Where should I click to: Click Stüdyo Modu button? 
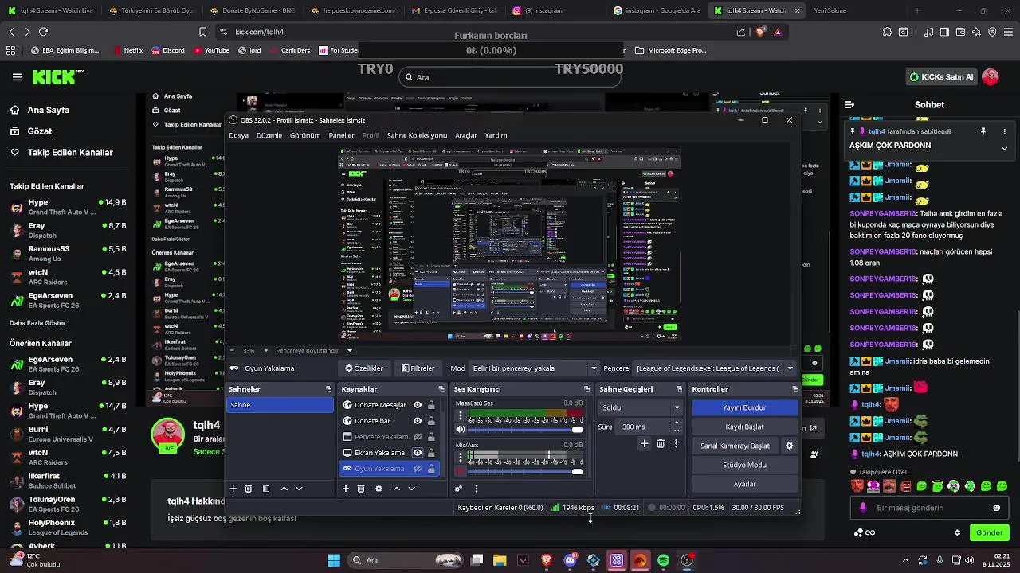744,465
